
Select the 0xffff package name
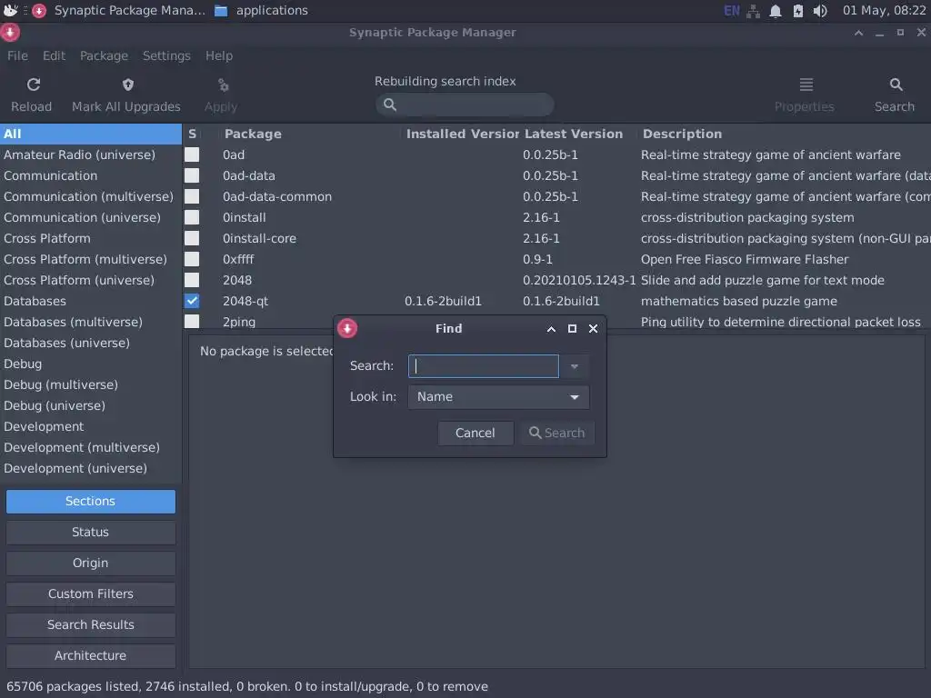(x=238, y=259)
